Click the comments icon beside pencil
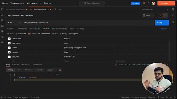177x99 pixels. (x=165, y=15)
